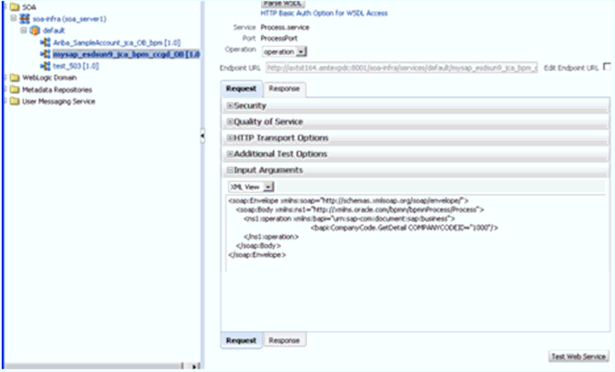Click the WebLogic Domain folder icon
Screen dimensions: 615x372
coord(14,77)
